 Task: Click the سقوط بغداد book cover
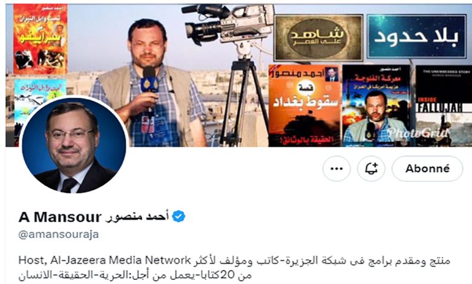pos(304,106)
